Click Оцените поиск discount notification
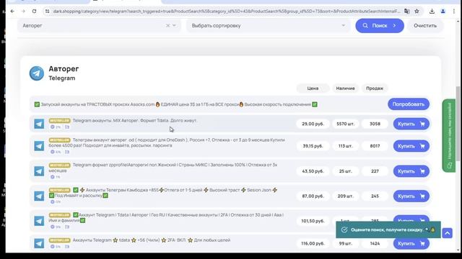 coord(388,230)
